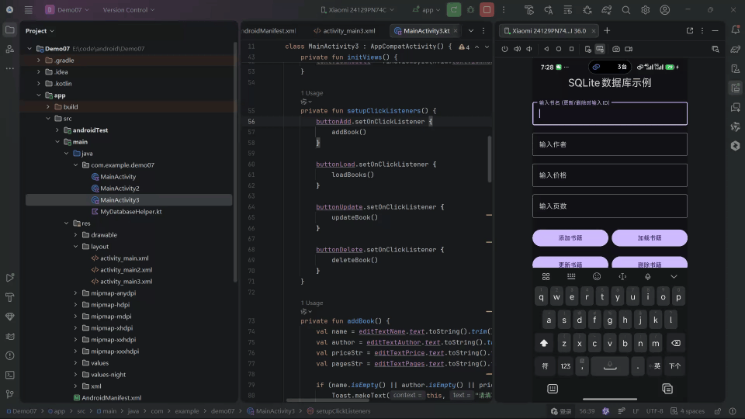The image size is (745, 419).
Task: Open Demo07 project dropdown
Action: (x=67, y=9)
